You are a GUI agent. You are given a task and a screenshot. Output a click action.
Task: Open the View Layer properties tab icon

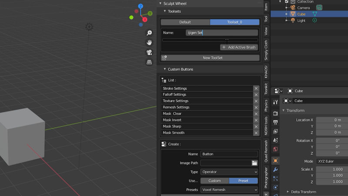coord(275,132)
